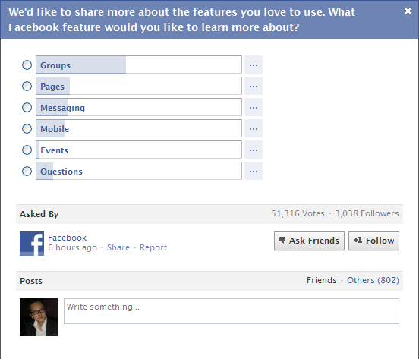Open the Facebook page name link

click(67, 238)
